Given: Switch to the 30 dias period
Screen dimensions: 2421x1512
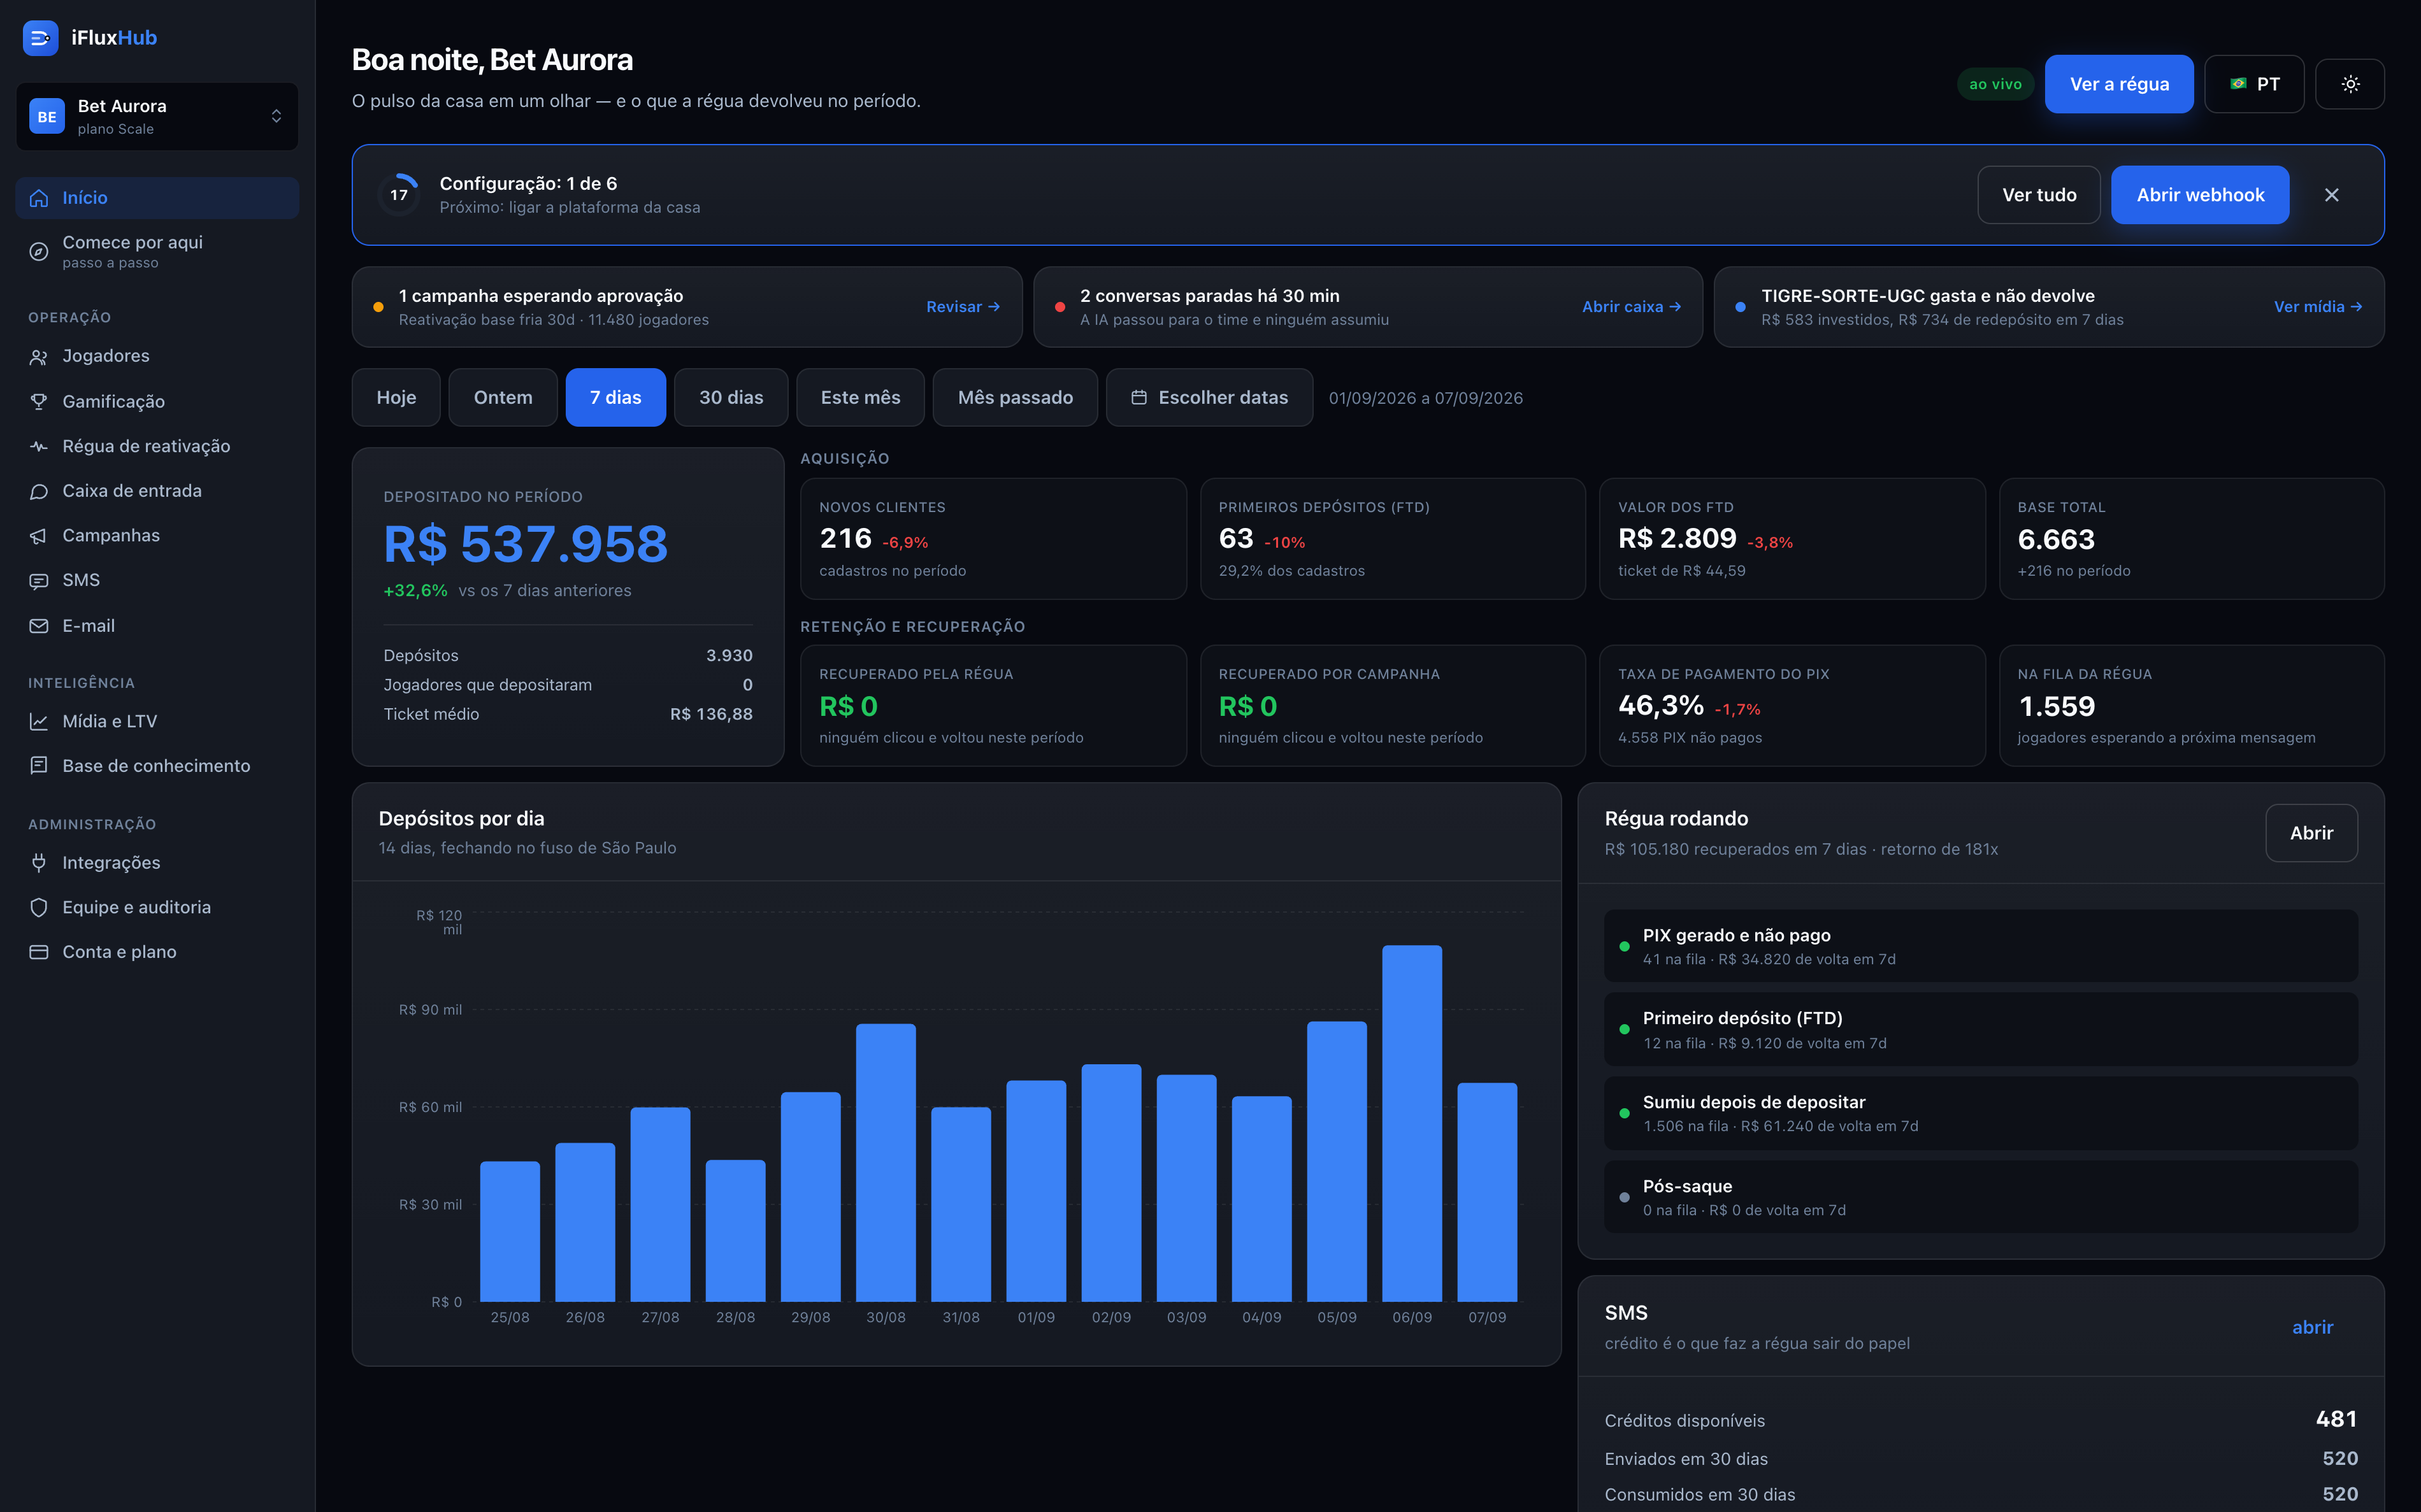Looking at the screenshot, I should [731, 398].
